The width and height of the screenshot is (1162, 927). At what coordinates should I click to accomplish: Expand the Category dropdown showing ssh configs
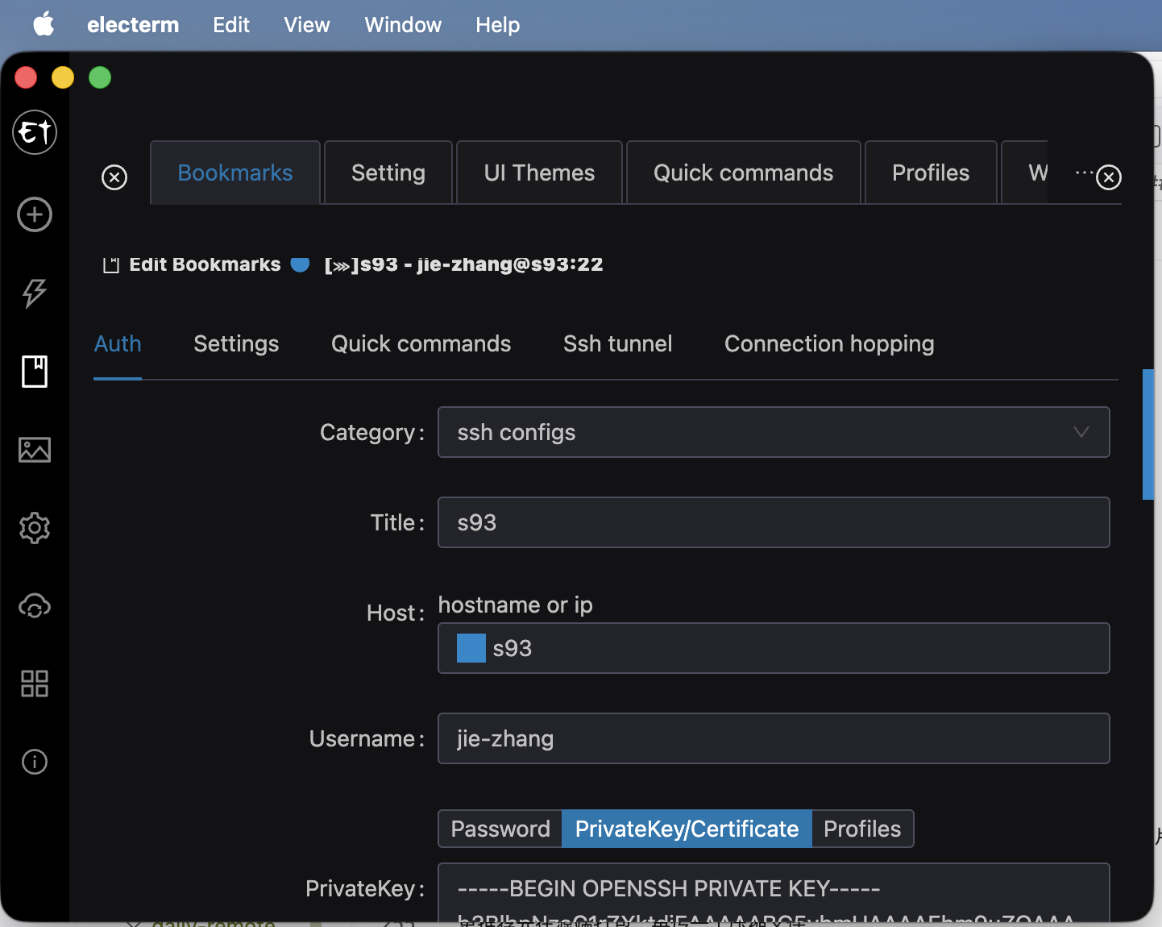click(x=774, y=432)
